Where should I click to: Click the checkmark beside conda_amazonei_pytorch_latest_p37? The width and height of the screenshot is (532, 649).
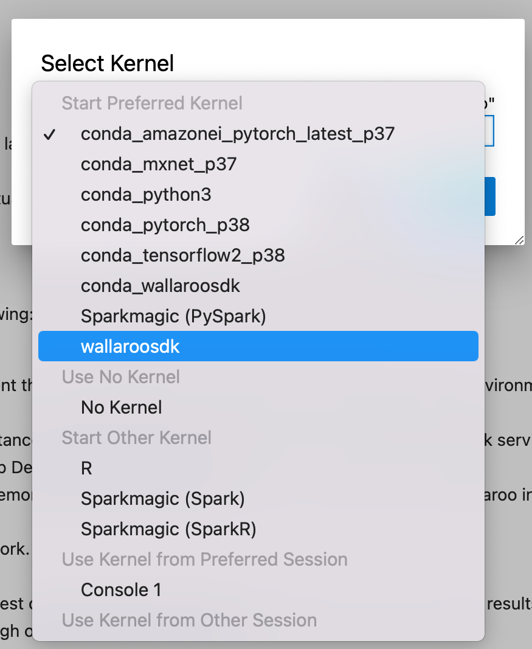coord(50,134)
